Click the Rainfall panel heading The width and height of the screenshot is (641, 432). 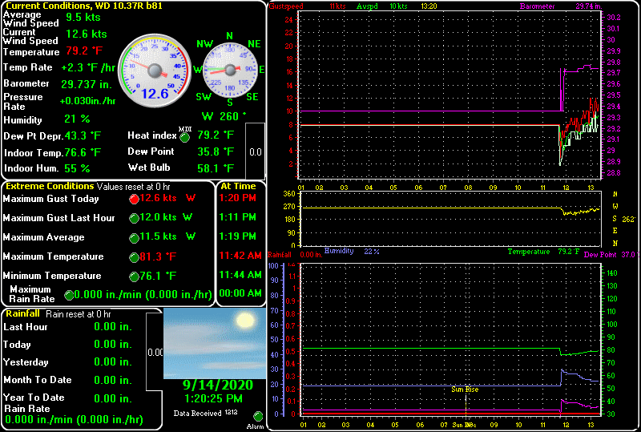(x=23, y=313)
